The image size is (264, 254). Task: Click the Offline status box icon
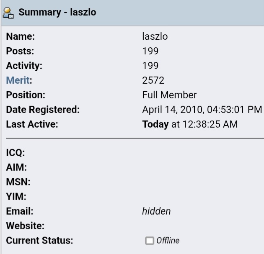[148, 241]
